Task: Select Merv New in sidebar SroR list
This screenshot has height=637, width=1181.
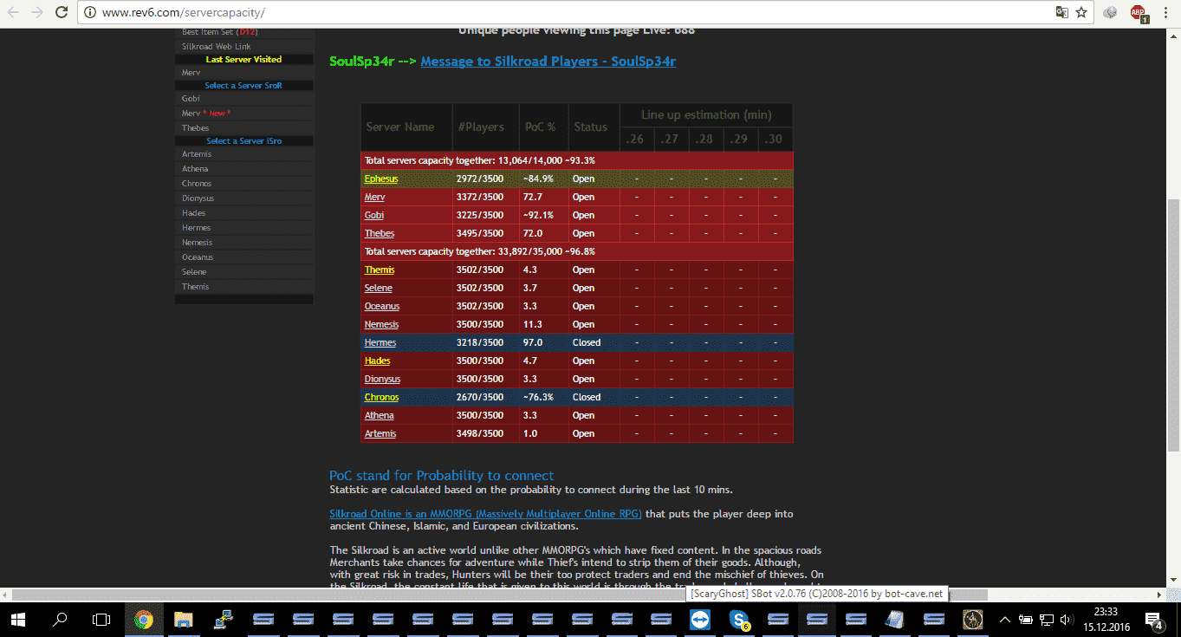Action: pos(243,114)
